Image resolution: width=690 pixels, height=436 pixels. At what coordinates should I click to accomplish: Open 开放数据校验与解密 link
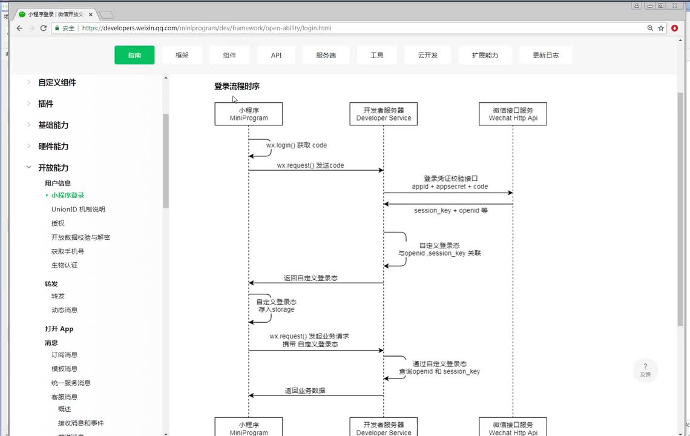click(x=80, y=237)
